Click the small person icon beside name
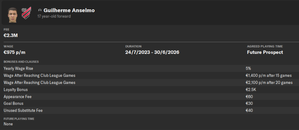 [40, 10]
